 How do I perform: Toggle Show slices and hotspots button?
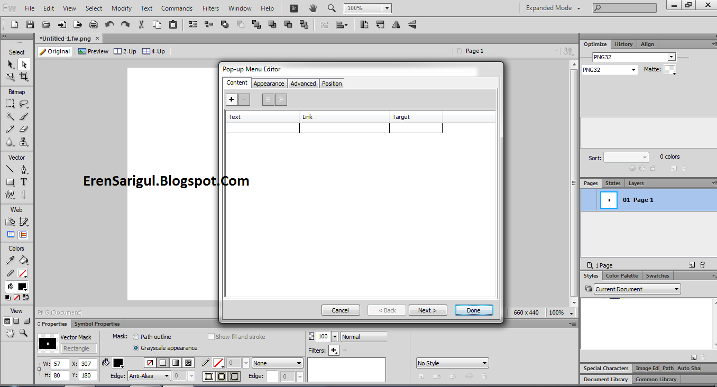click(x=24, y=235)
